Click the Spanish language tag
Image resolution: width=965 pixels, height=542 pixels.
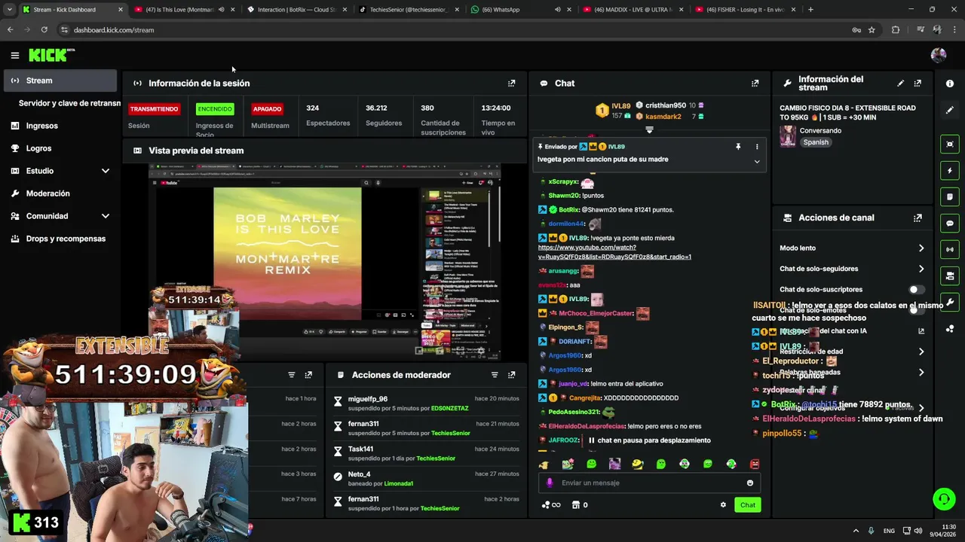(x=816, y=142)
